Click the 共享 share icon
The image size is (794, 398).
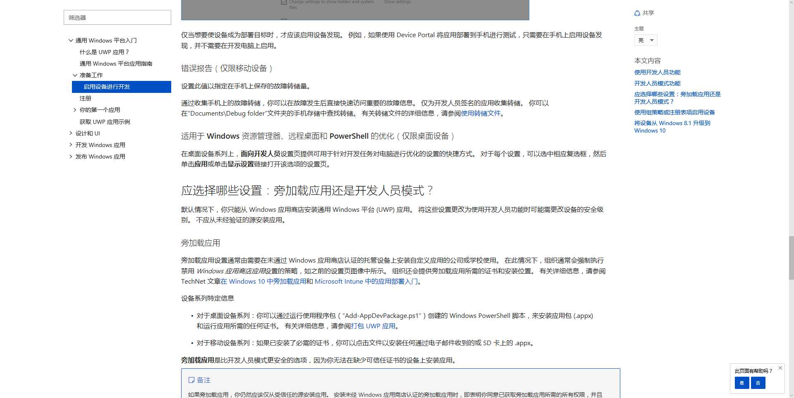tap(637, 13)
